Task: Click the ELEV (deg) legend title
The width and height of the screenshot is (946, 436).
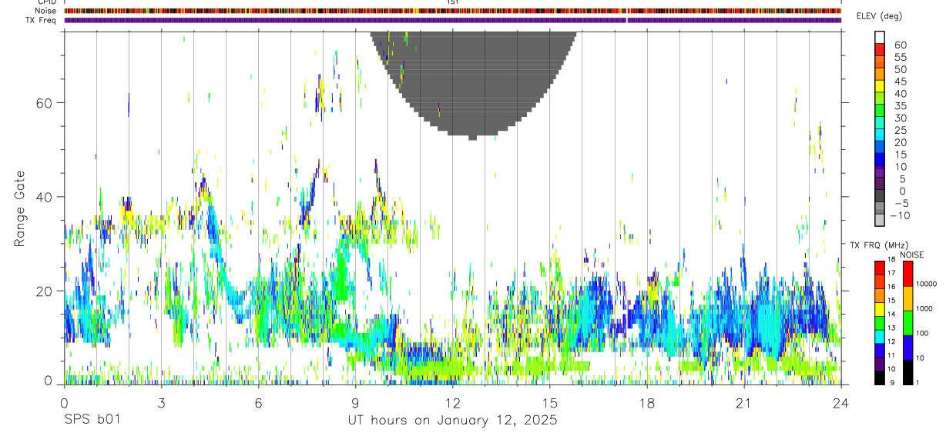Action: tap(879, 17)
